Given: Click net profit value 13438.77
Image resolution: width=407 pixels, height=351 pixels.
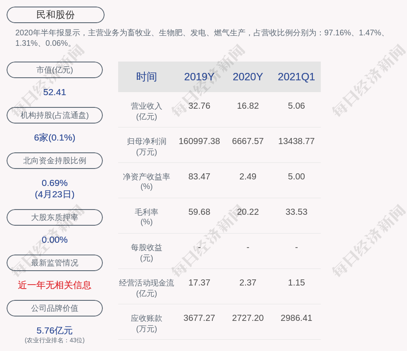Looking at the screenshot, I should (x=296, y=141).
